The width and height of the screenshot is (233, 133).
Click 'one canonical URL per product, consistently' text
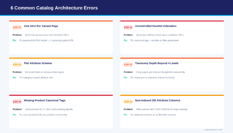(x=43, y=115)
